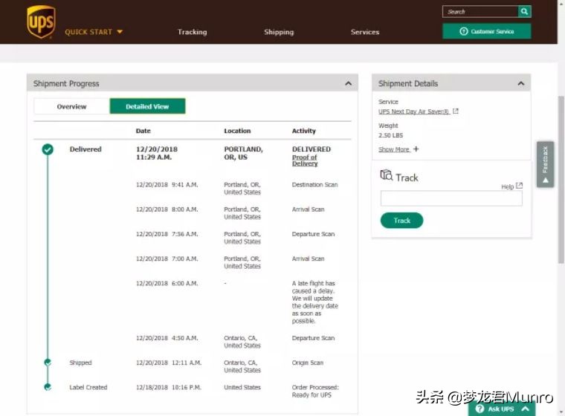565x416 pixels.
Task: Click the Destination Scan activity text
Action: (315, 184)
